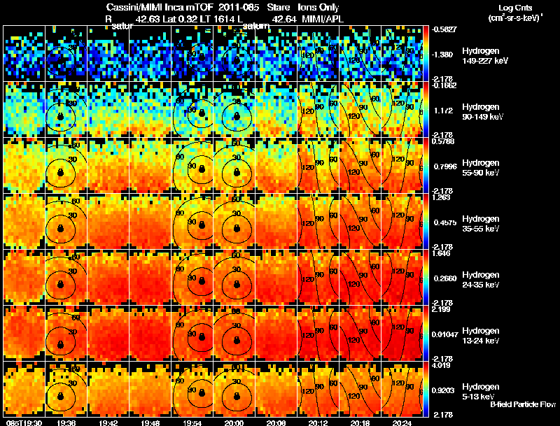Image resolution: width=560 pixels, height=426 pixels.
Task: Click the 19:36 time axis label
Action: [x=66, y=423]
